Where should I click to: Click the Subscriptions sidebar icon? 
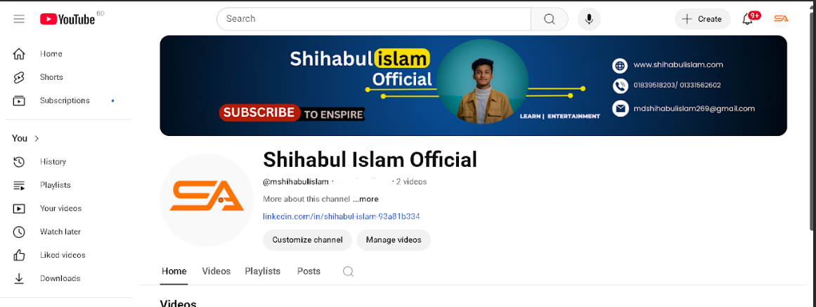[x=19, y=101]
